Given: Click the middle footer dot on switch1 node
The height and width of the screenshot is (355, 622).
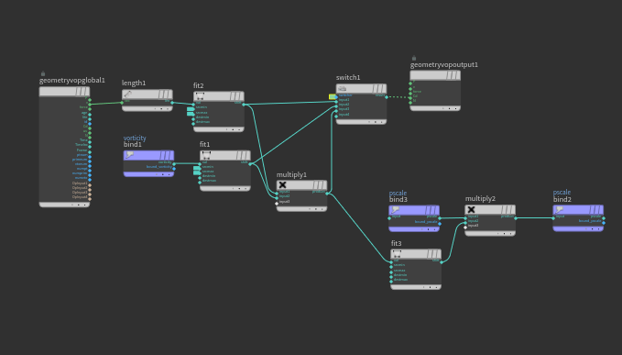Looking at the screenshot, I should point(376,122).
